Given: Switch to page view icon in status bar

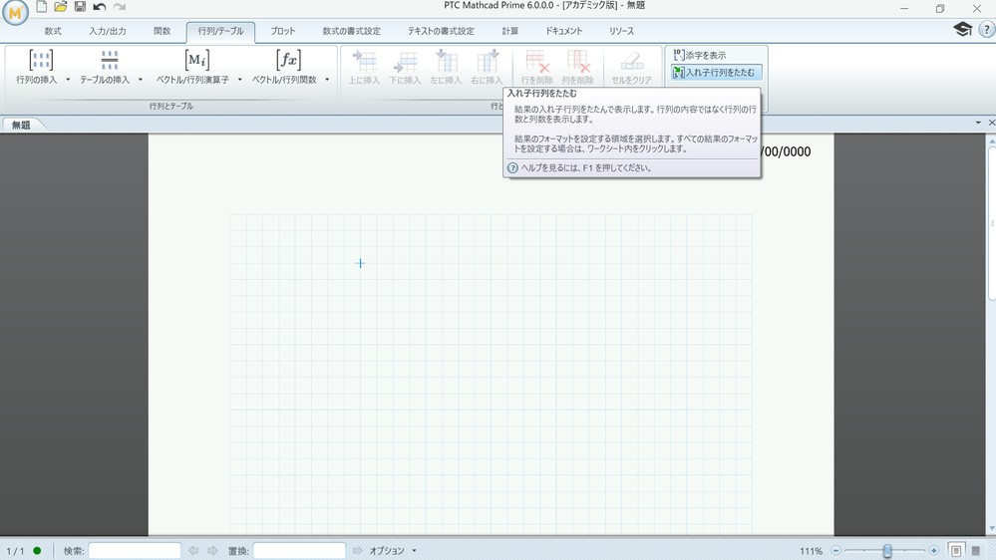Looking at the screenshot, I should point(956,550).
